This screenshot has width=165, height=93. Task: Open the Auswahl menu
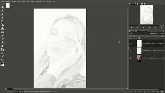(14, 1)
